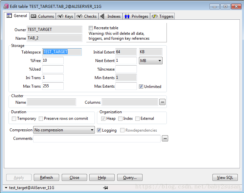Open the Keys tab
The width and height of the screenshot is (244, 193).
click(x=65, y=16)
